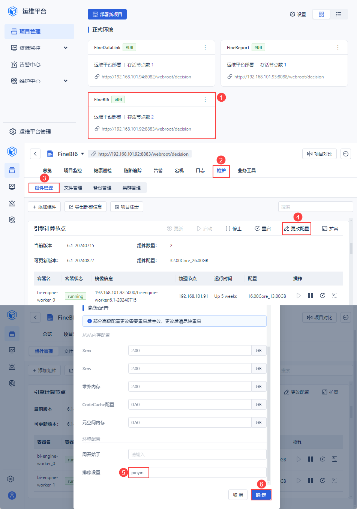Screen dimensions: 357x509
Task: Go back with the arrow beside FineBI6
Action: coord(35,154)
